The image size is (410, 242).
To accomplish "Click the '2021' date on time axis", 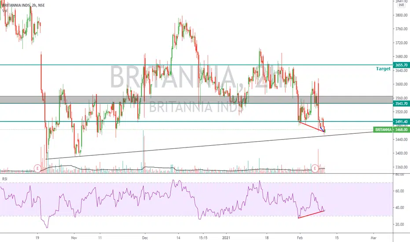I will [226, 238].
